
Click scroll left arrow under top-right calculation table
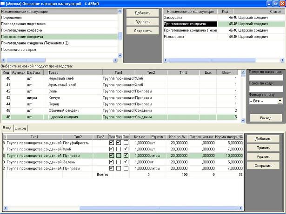(166, 60)
